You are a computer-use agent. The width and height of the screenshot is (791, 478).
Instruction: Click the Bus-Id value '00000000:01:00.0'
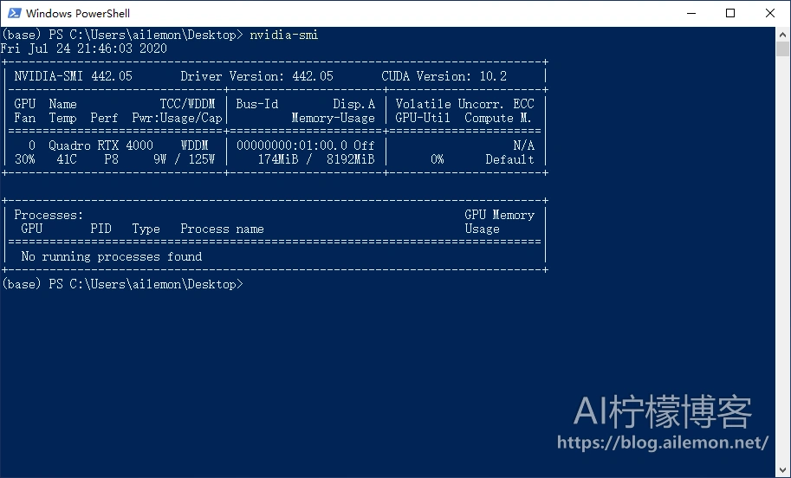tap(292, 145)
